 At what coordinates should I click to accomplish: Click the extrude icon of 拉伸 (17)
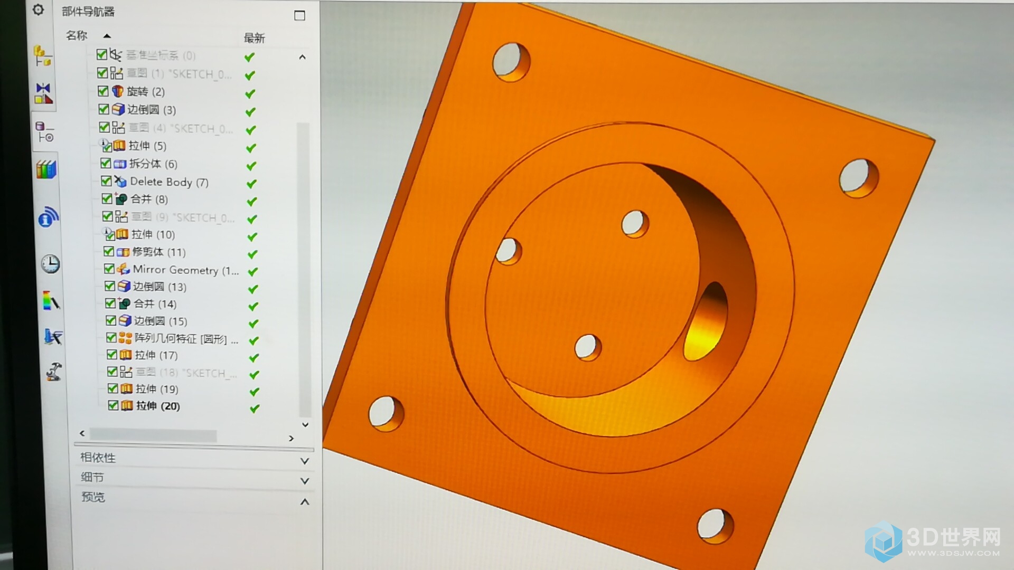pyautogui.click(x=126, y=355)
